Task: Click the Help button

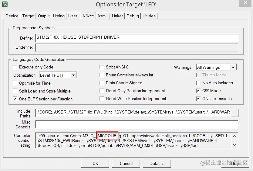Action: point(235,164)
